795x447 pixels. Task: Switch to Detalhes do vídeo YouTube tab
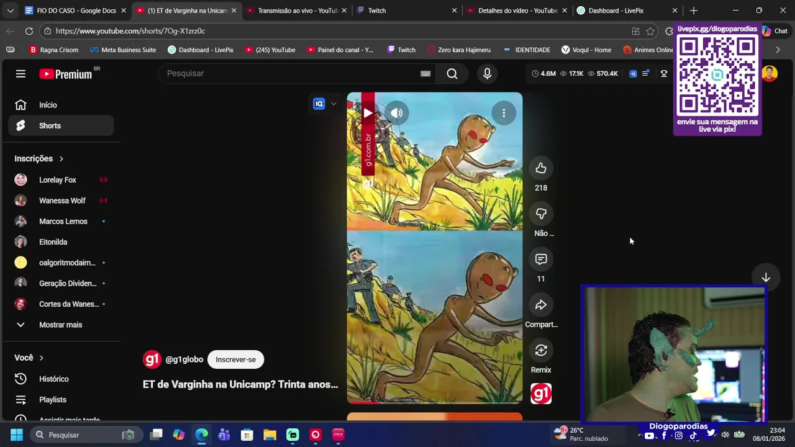click(x=517, y=11)
